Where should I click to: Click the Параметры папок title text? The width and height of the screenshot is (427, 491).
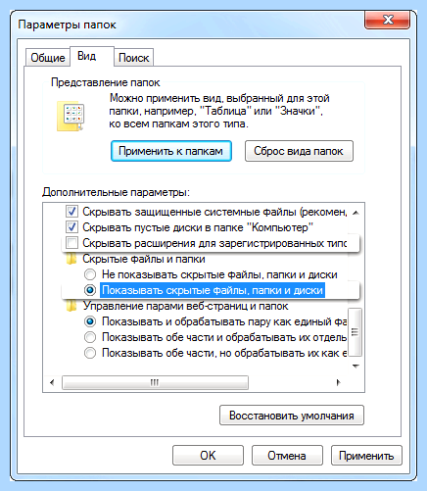(x=67, y=25)
